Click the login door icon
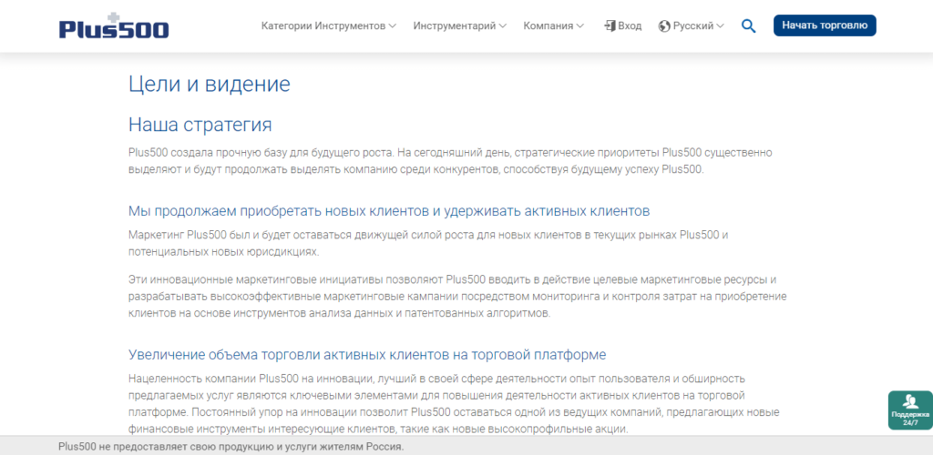Image resolution: width=933 pixels, height=455 pixels. click(x=610, y=26)
